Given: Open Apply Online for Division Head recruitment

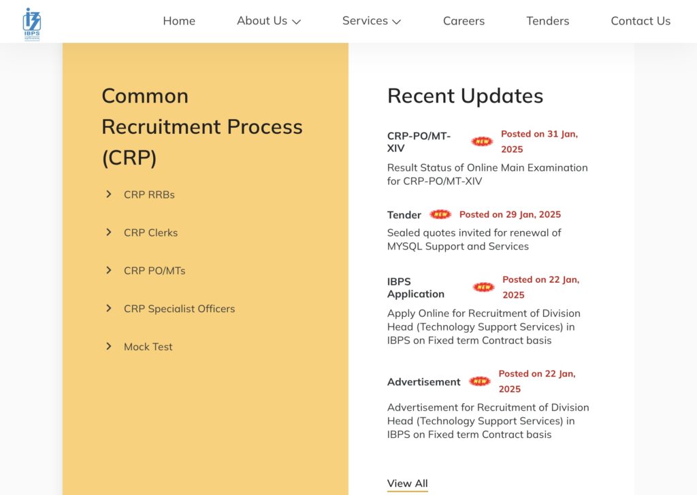Looking at the screenshot, I should pyautogui.click(x=484, y=327).
